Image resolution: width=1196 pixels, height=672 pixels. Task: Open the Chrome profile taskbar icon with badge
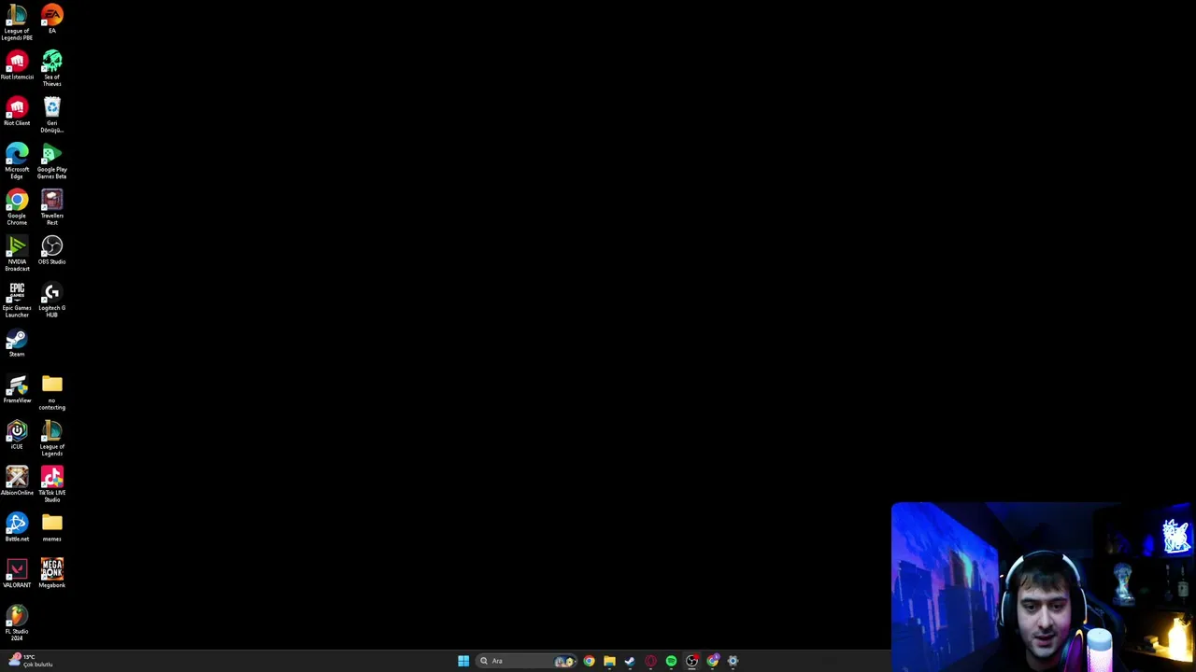point(713,661)
